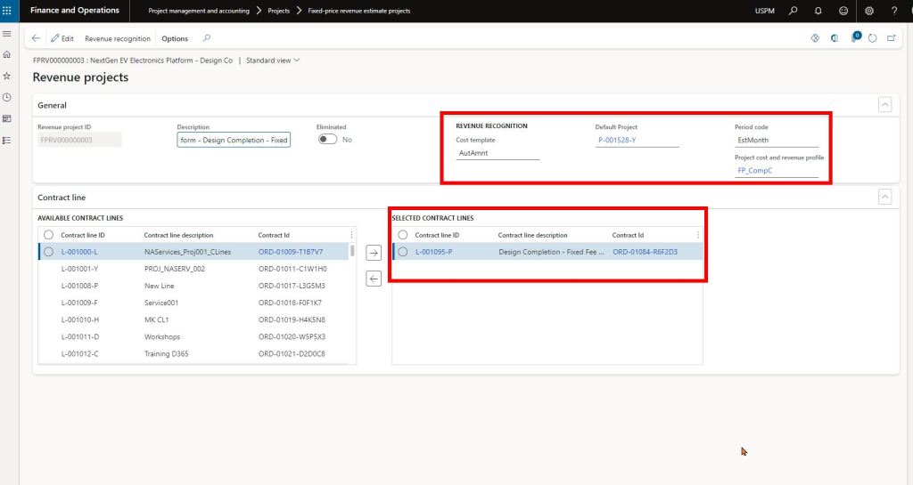The image size is (913, 485).
Task: Toggle the Eliminated switch
Action: (x=327, y=140)
